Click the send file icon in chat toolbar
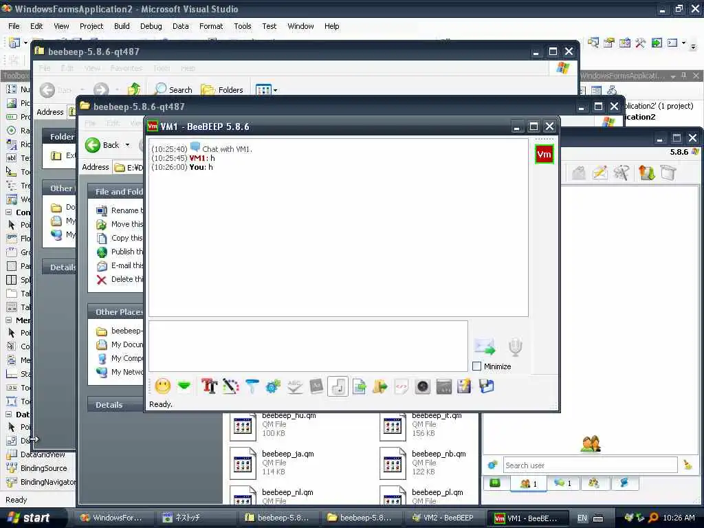 [x=359, y=386]
